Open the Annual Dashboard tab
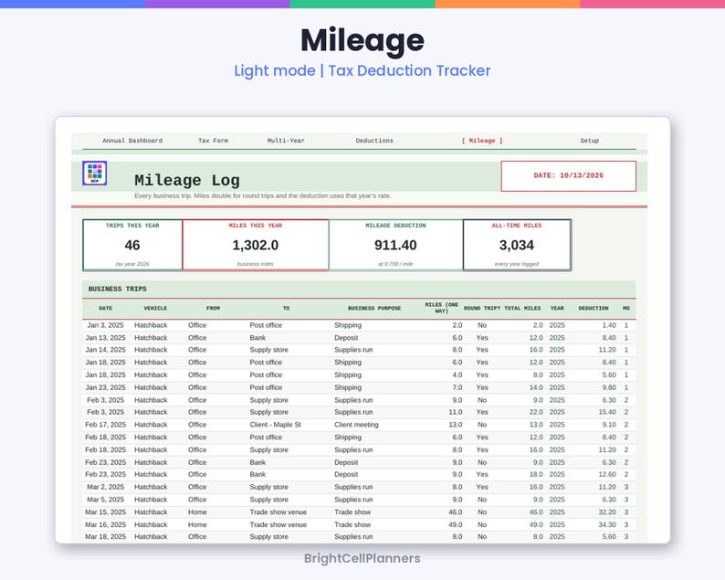Screen dimensions: 725x580 pyautogui.click(x=132, y=141)
